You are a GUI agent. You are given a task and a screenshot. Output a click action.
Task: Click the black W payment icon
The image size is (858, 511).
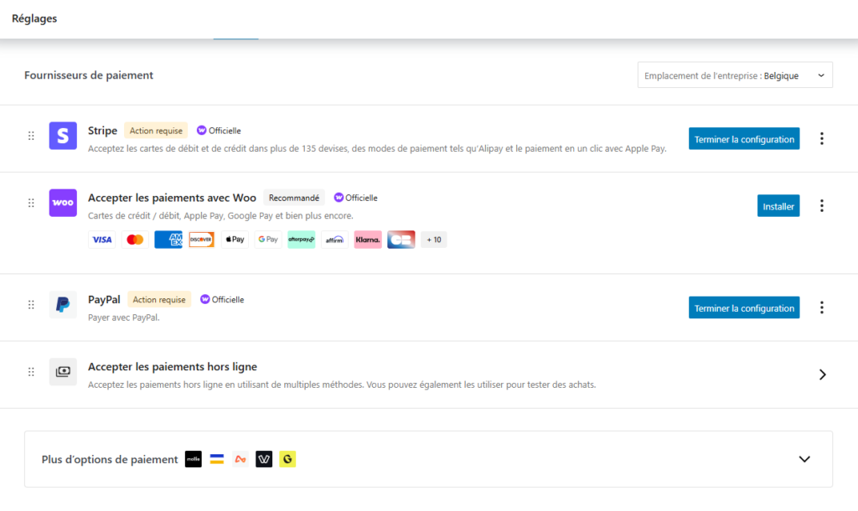point(264,459)
